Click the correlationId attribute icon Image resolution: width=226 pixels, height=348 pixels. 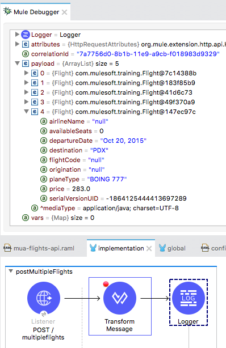click(x=26, y=54)
